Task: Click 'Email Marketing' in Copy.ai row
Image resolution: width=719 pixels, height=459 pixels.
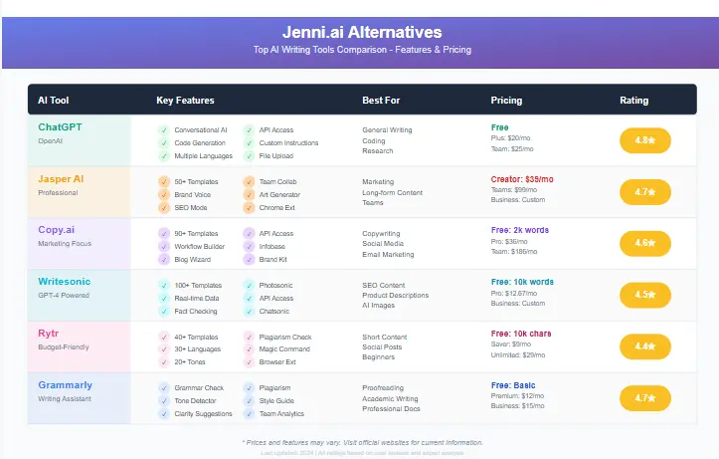Action: click(x=388, y=254)
